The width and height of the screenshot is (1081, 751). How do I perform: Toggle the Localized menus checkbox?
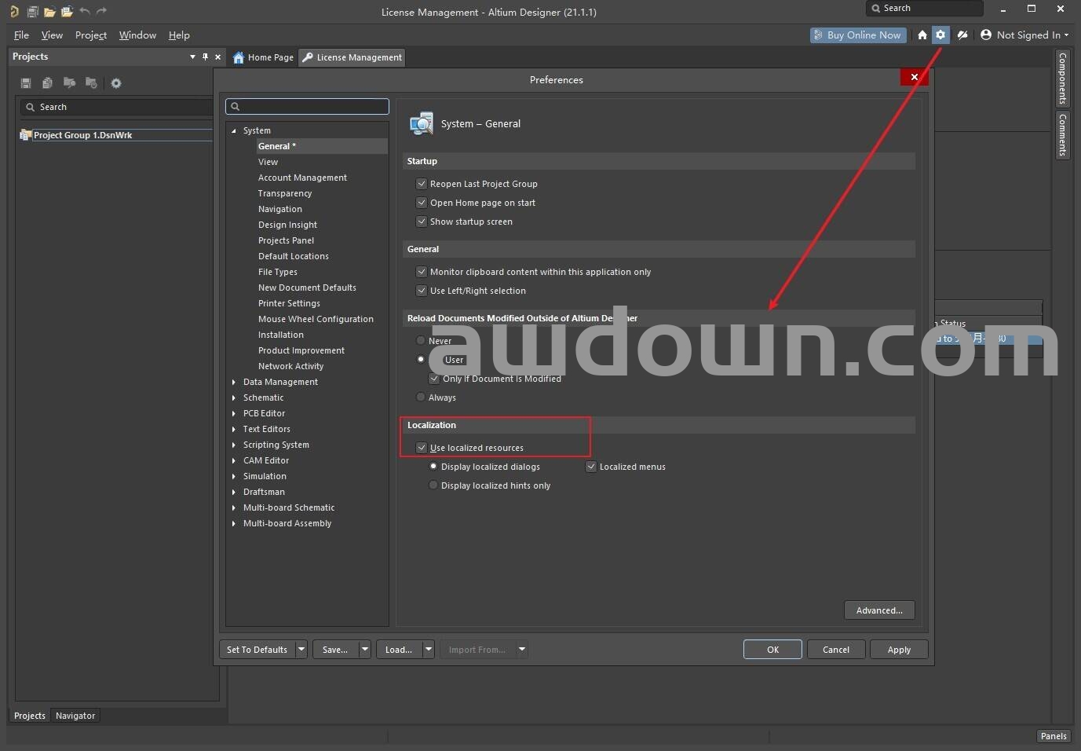click(x=591, y=467)
